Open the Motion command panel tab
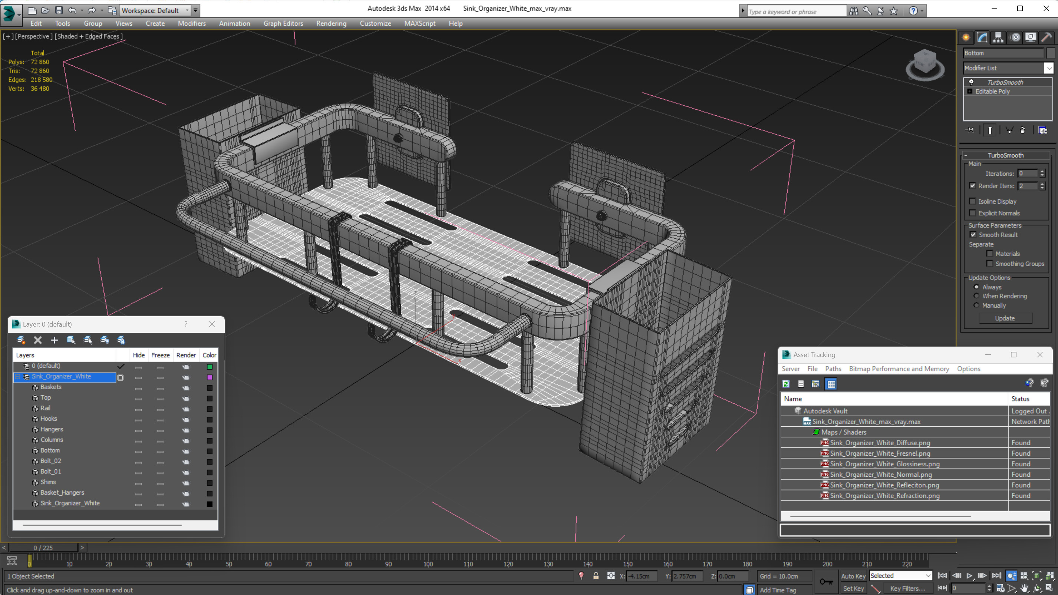The width and height of the screenshot is (1058, 595). click(x=1015, y=37)
